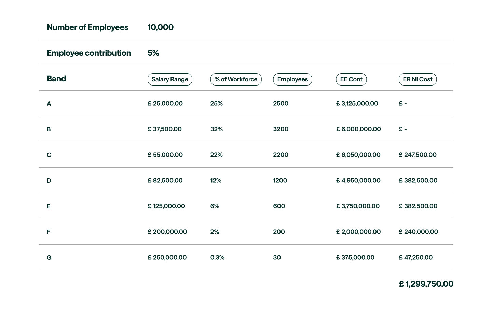492x326 pixels.
Task: Click the Employee contribution 5% value
Action: point(153,53)
